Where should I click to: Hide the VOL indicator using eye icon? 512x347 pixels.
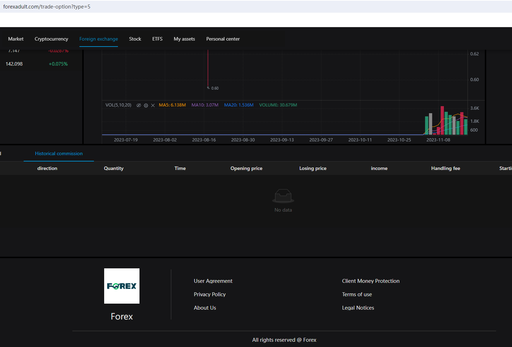139,105
